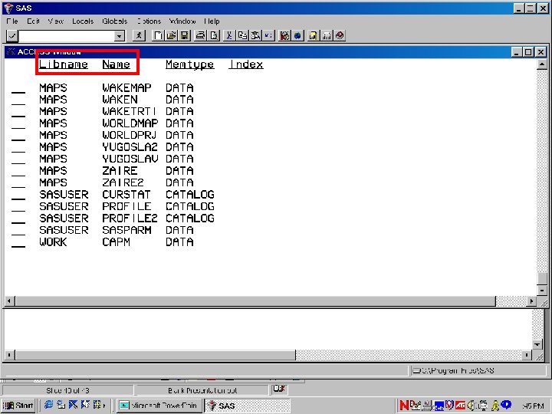Click selection field for ZAIRE row

click(18, 172)
